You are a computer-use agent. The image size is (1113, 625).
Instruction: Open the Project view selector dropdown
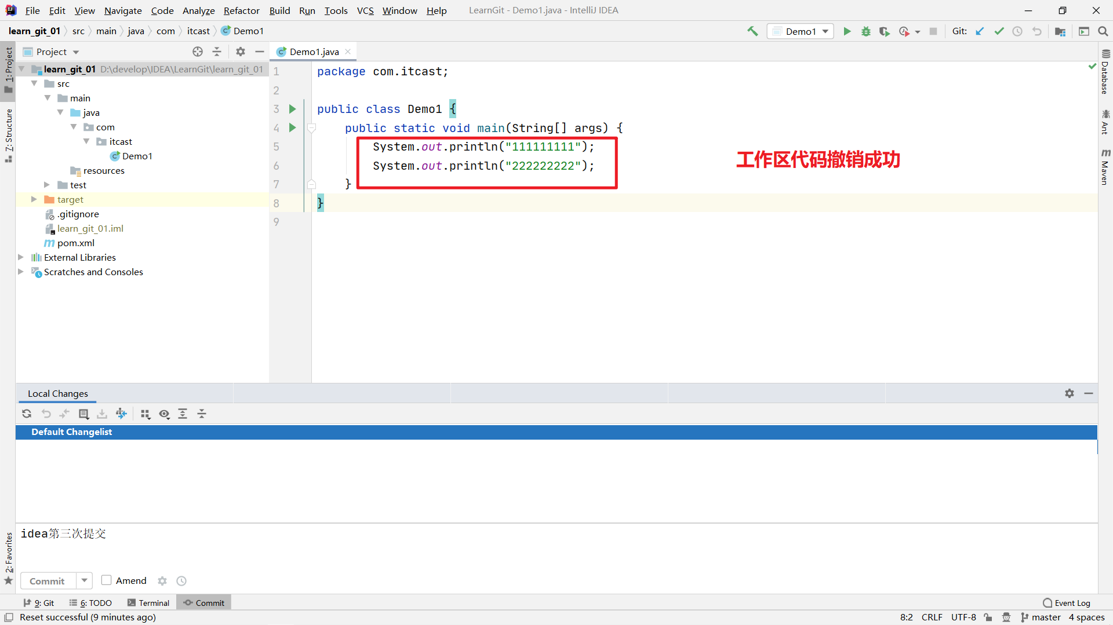click(x=51, y=52)
